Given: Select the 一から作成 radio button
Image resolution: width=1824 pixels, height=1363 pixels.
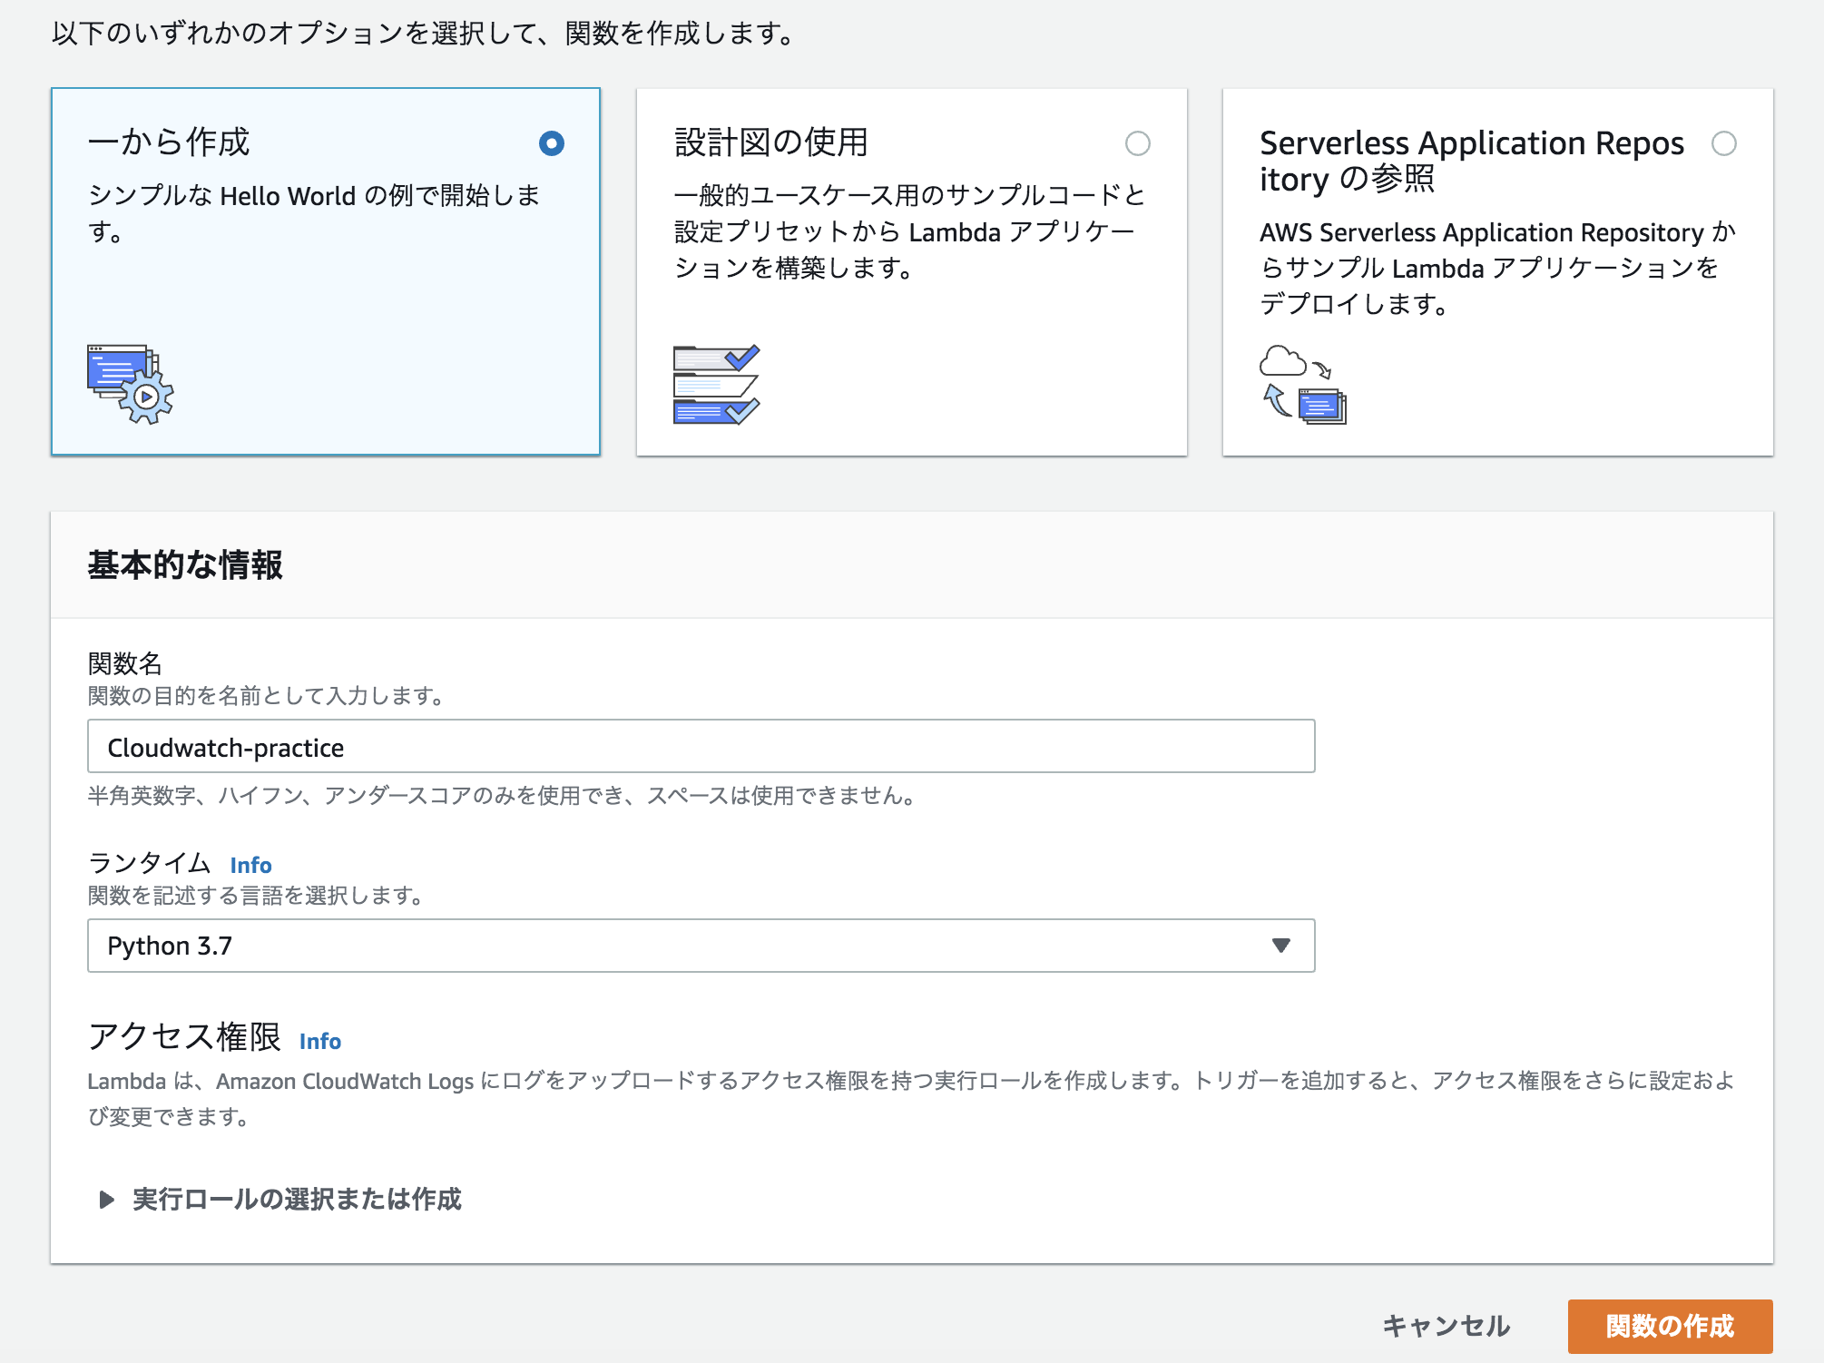Looking at the screenshot, I should click(x=553, y=143).
